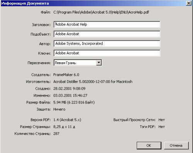Click the Тэги PDF value Нет
Screen dimensions: 193x153
pos(162,127)
